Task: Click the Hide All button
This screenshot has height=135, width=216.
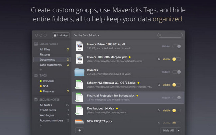Action: [x=167, y=130]
